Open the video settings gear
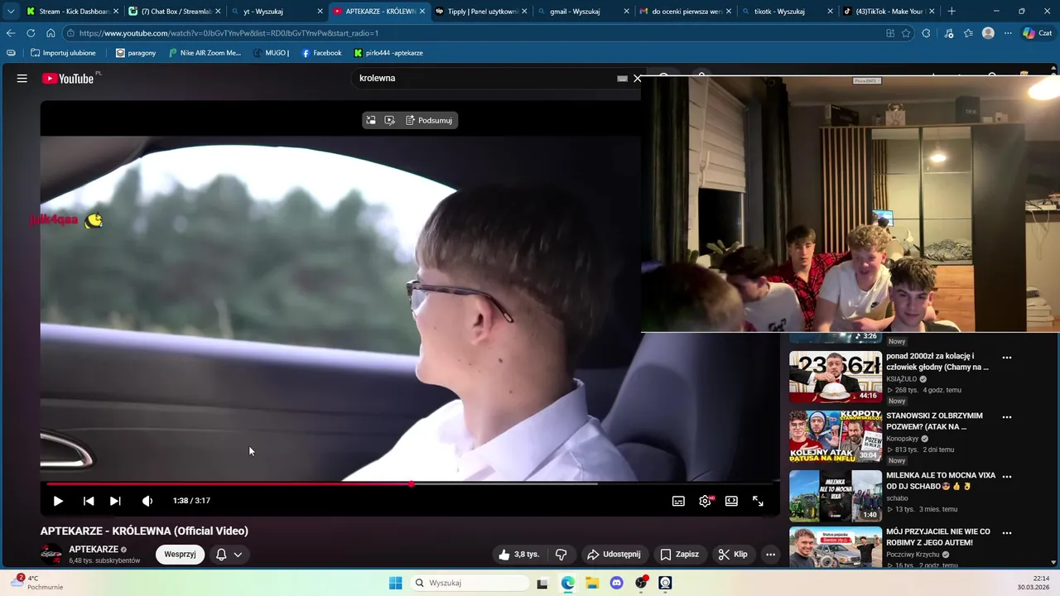The image size is (1060, 596). pyautogui.click(x=705, y=501)
